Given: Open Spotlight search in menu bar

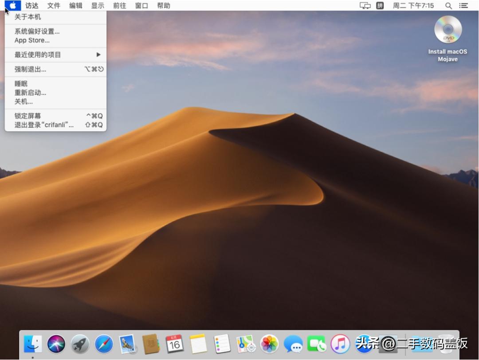Looking at the screenshot, I should pos(448,6).
